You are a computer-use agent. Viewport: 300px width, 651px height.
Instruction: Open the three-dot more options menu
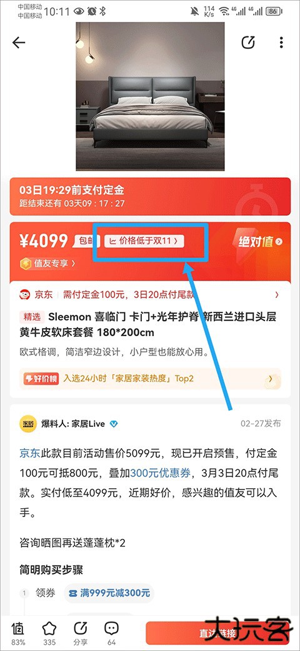tap(281, 43)
